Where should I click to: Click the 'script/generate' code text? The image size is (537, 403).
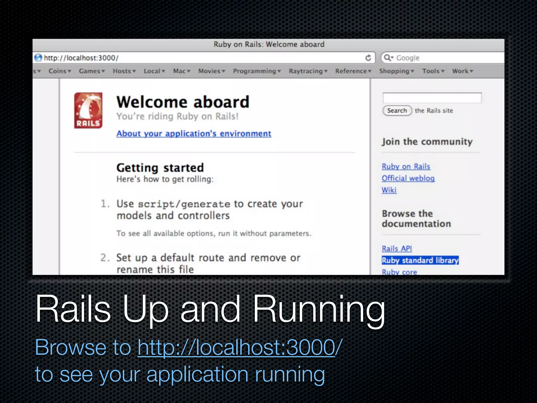[184, 204]
